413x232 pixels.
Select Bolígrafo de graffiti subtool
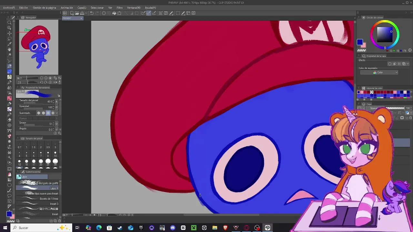(38, 183)
